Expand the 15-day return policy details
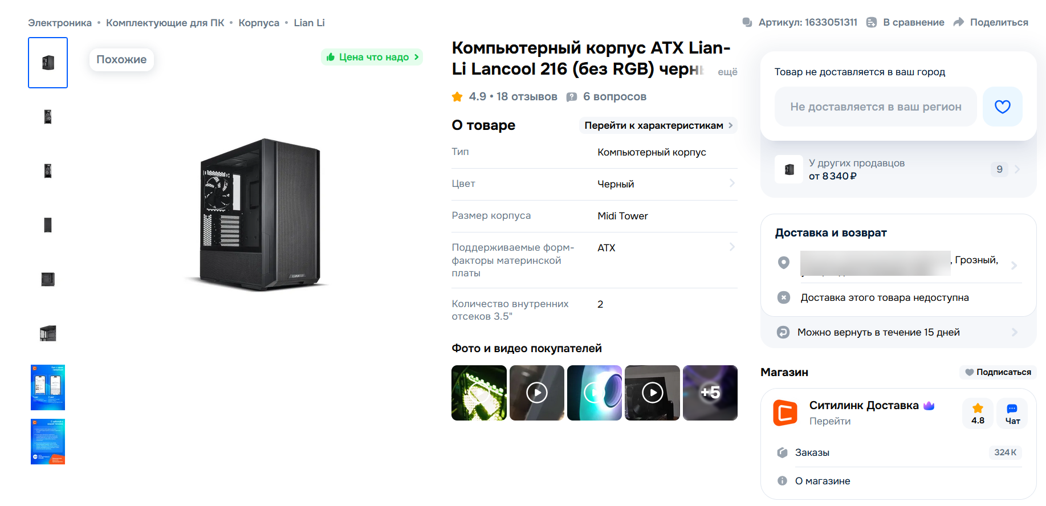 [1014, 332]
